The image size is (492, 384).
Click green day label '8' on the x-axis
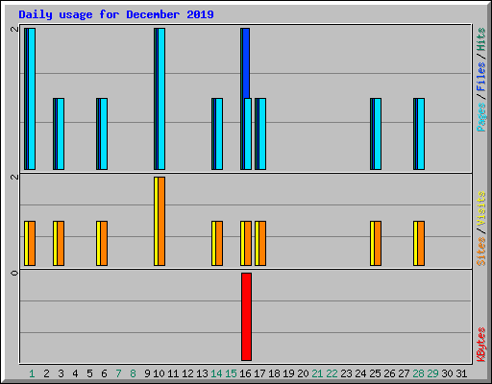point(133,373)
